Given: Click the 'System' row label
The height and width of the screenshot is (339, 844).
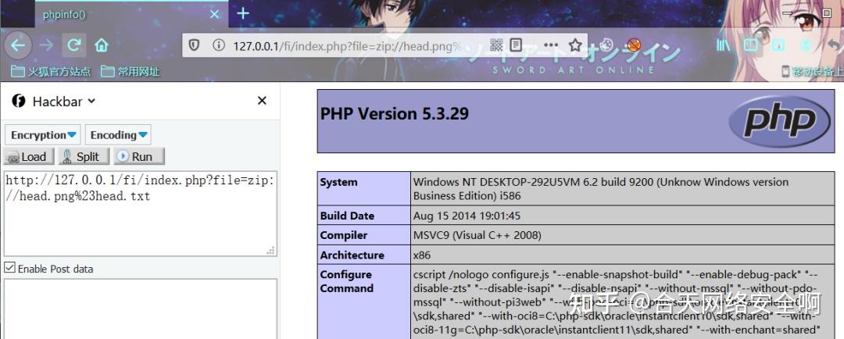Looking at the screenshot, I should pyautogui.click(x=338, y=183).
